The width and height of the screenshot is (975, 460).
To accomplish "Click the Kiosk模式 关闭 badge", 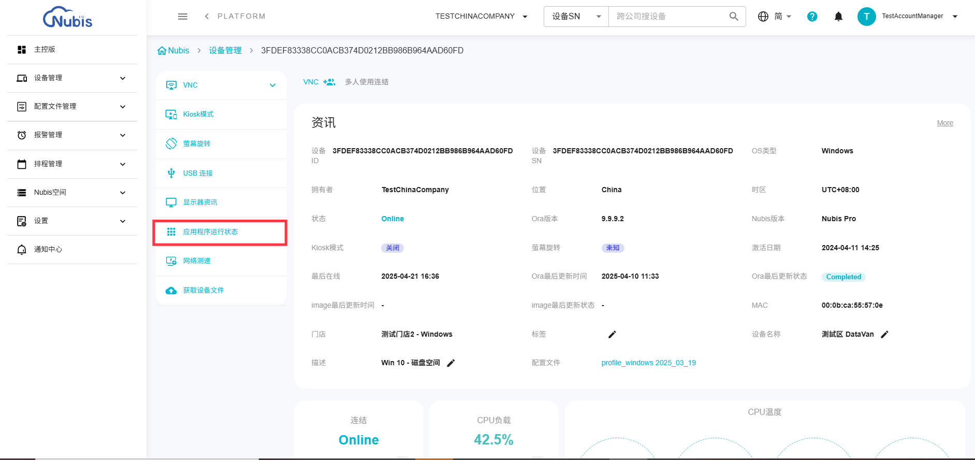I will pyautogui.click(x=392, y=248).
